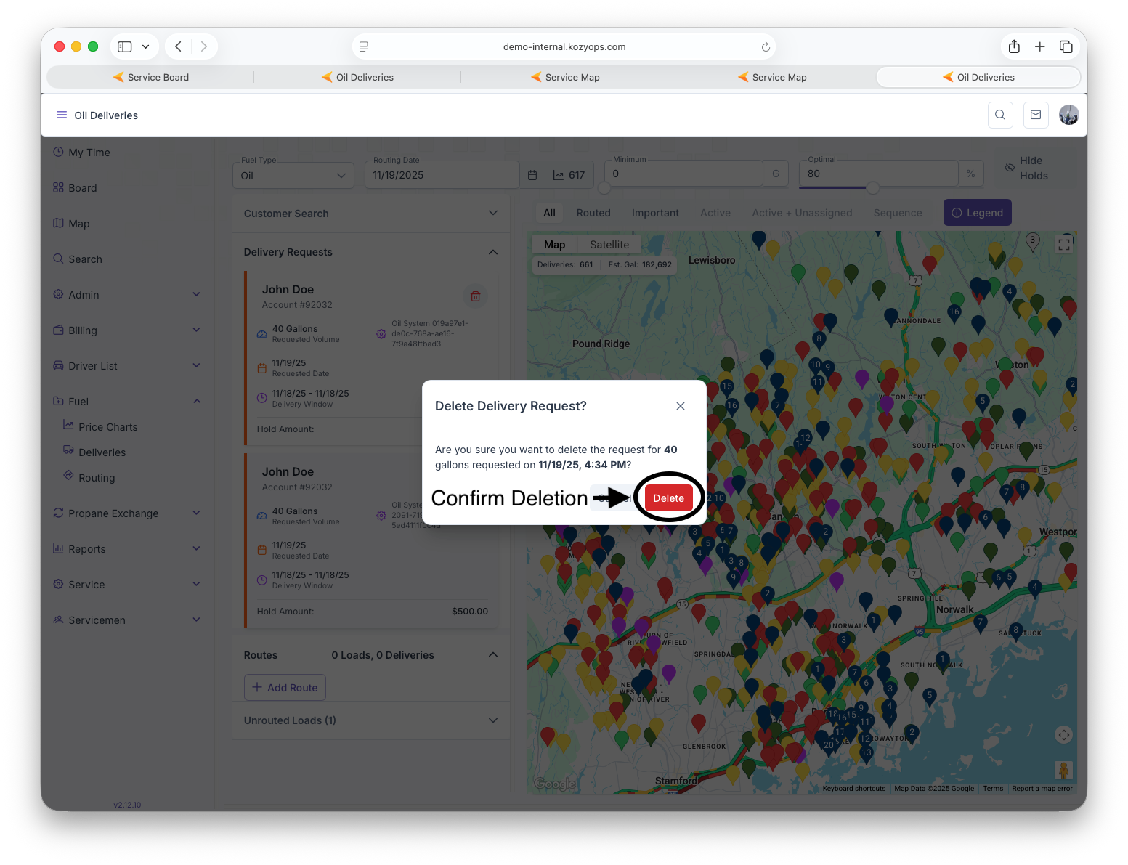Click the user avatar in header
Screen dimensions: 1128x865
pos(1068,115)
